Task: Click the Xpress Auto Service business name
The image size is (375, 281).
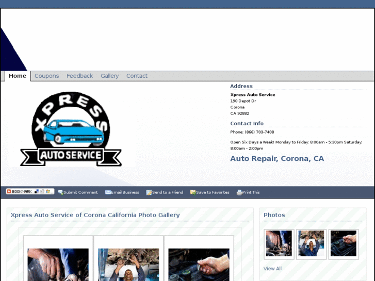Action: tap(253, 95)
